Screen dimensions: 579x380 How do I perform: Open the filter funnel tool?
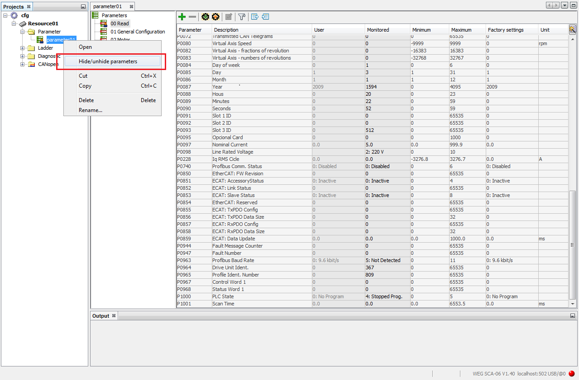(x=242, y=17)
